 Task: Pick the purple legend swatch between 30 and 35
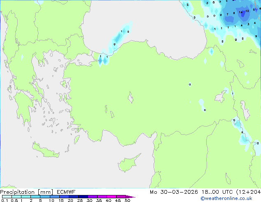pos(92,197)
